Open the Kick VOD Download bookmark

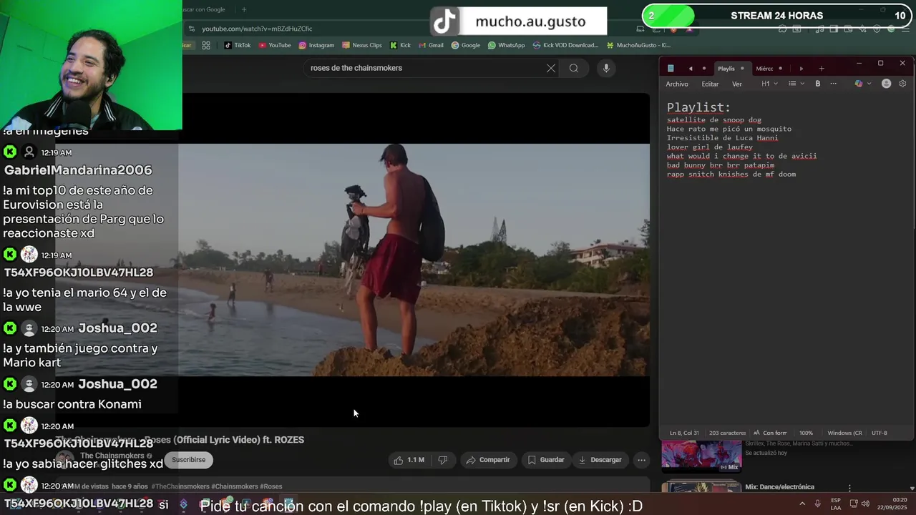pos(565,45)
